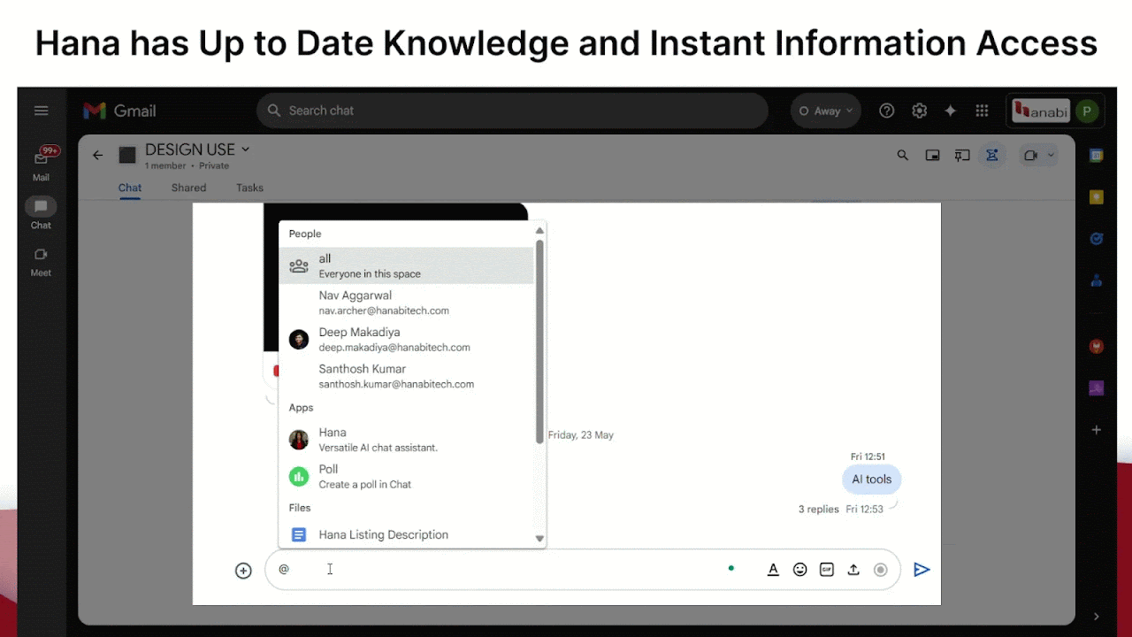Start a video call in this space
This screenshot has height=637, width=1132.
coord(1030,155)
